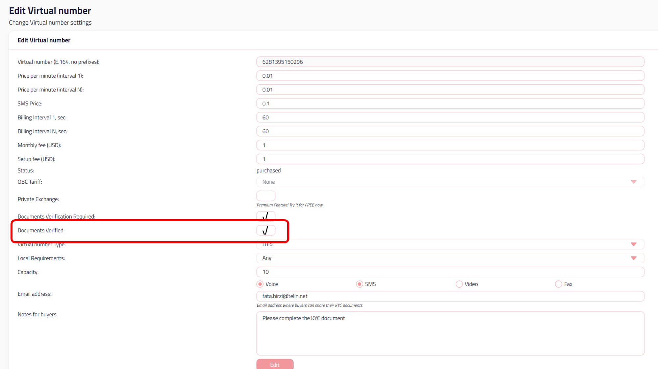The height and width of the screenshot is (369, 658).
Task: Uncheck Documents Verification Required checkbox
Action: click(266, 216)
